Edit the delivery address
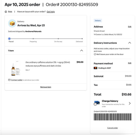138x135 pixels. point(130,27)
